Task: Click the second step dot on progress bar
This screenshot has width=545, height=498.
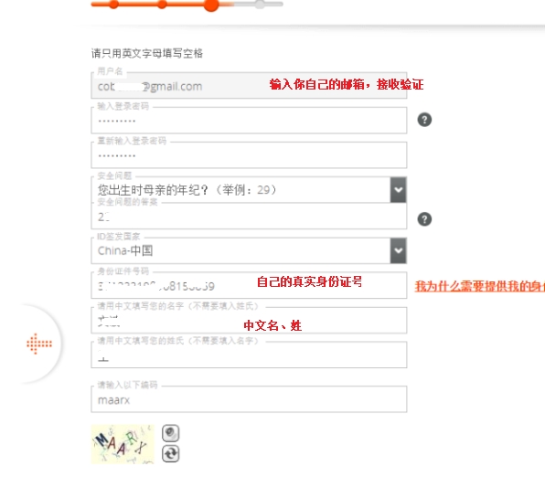Action: pos(162,5)
